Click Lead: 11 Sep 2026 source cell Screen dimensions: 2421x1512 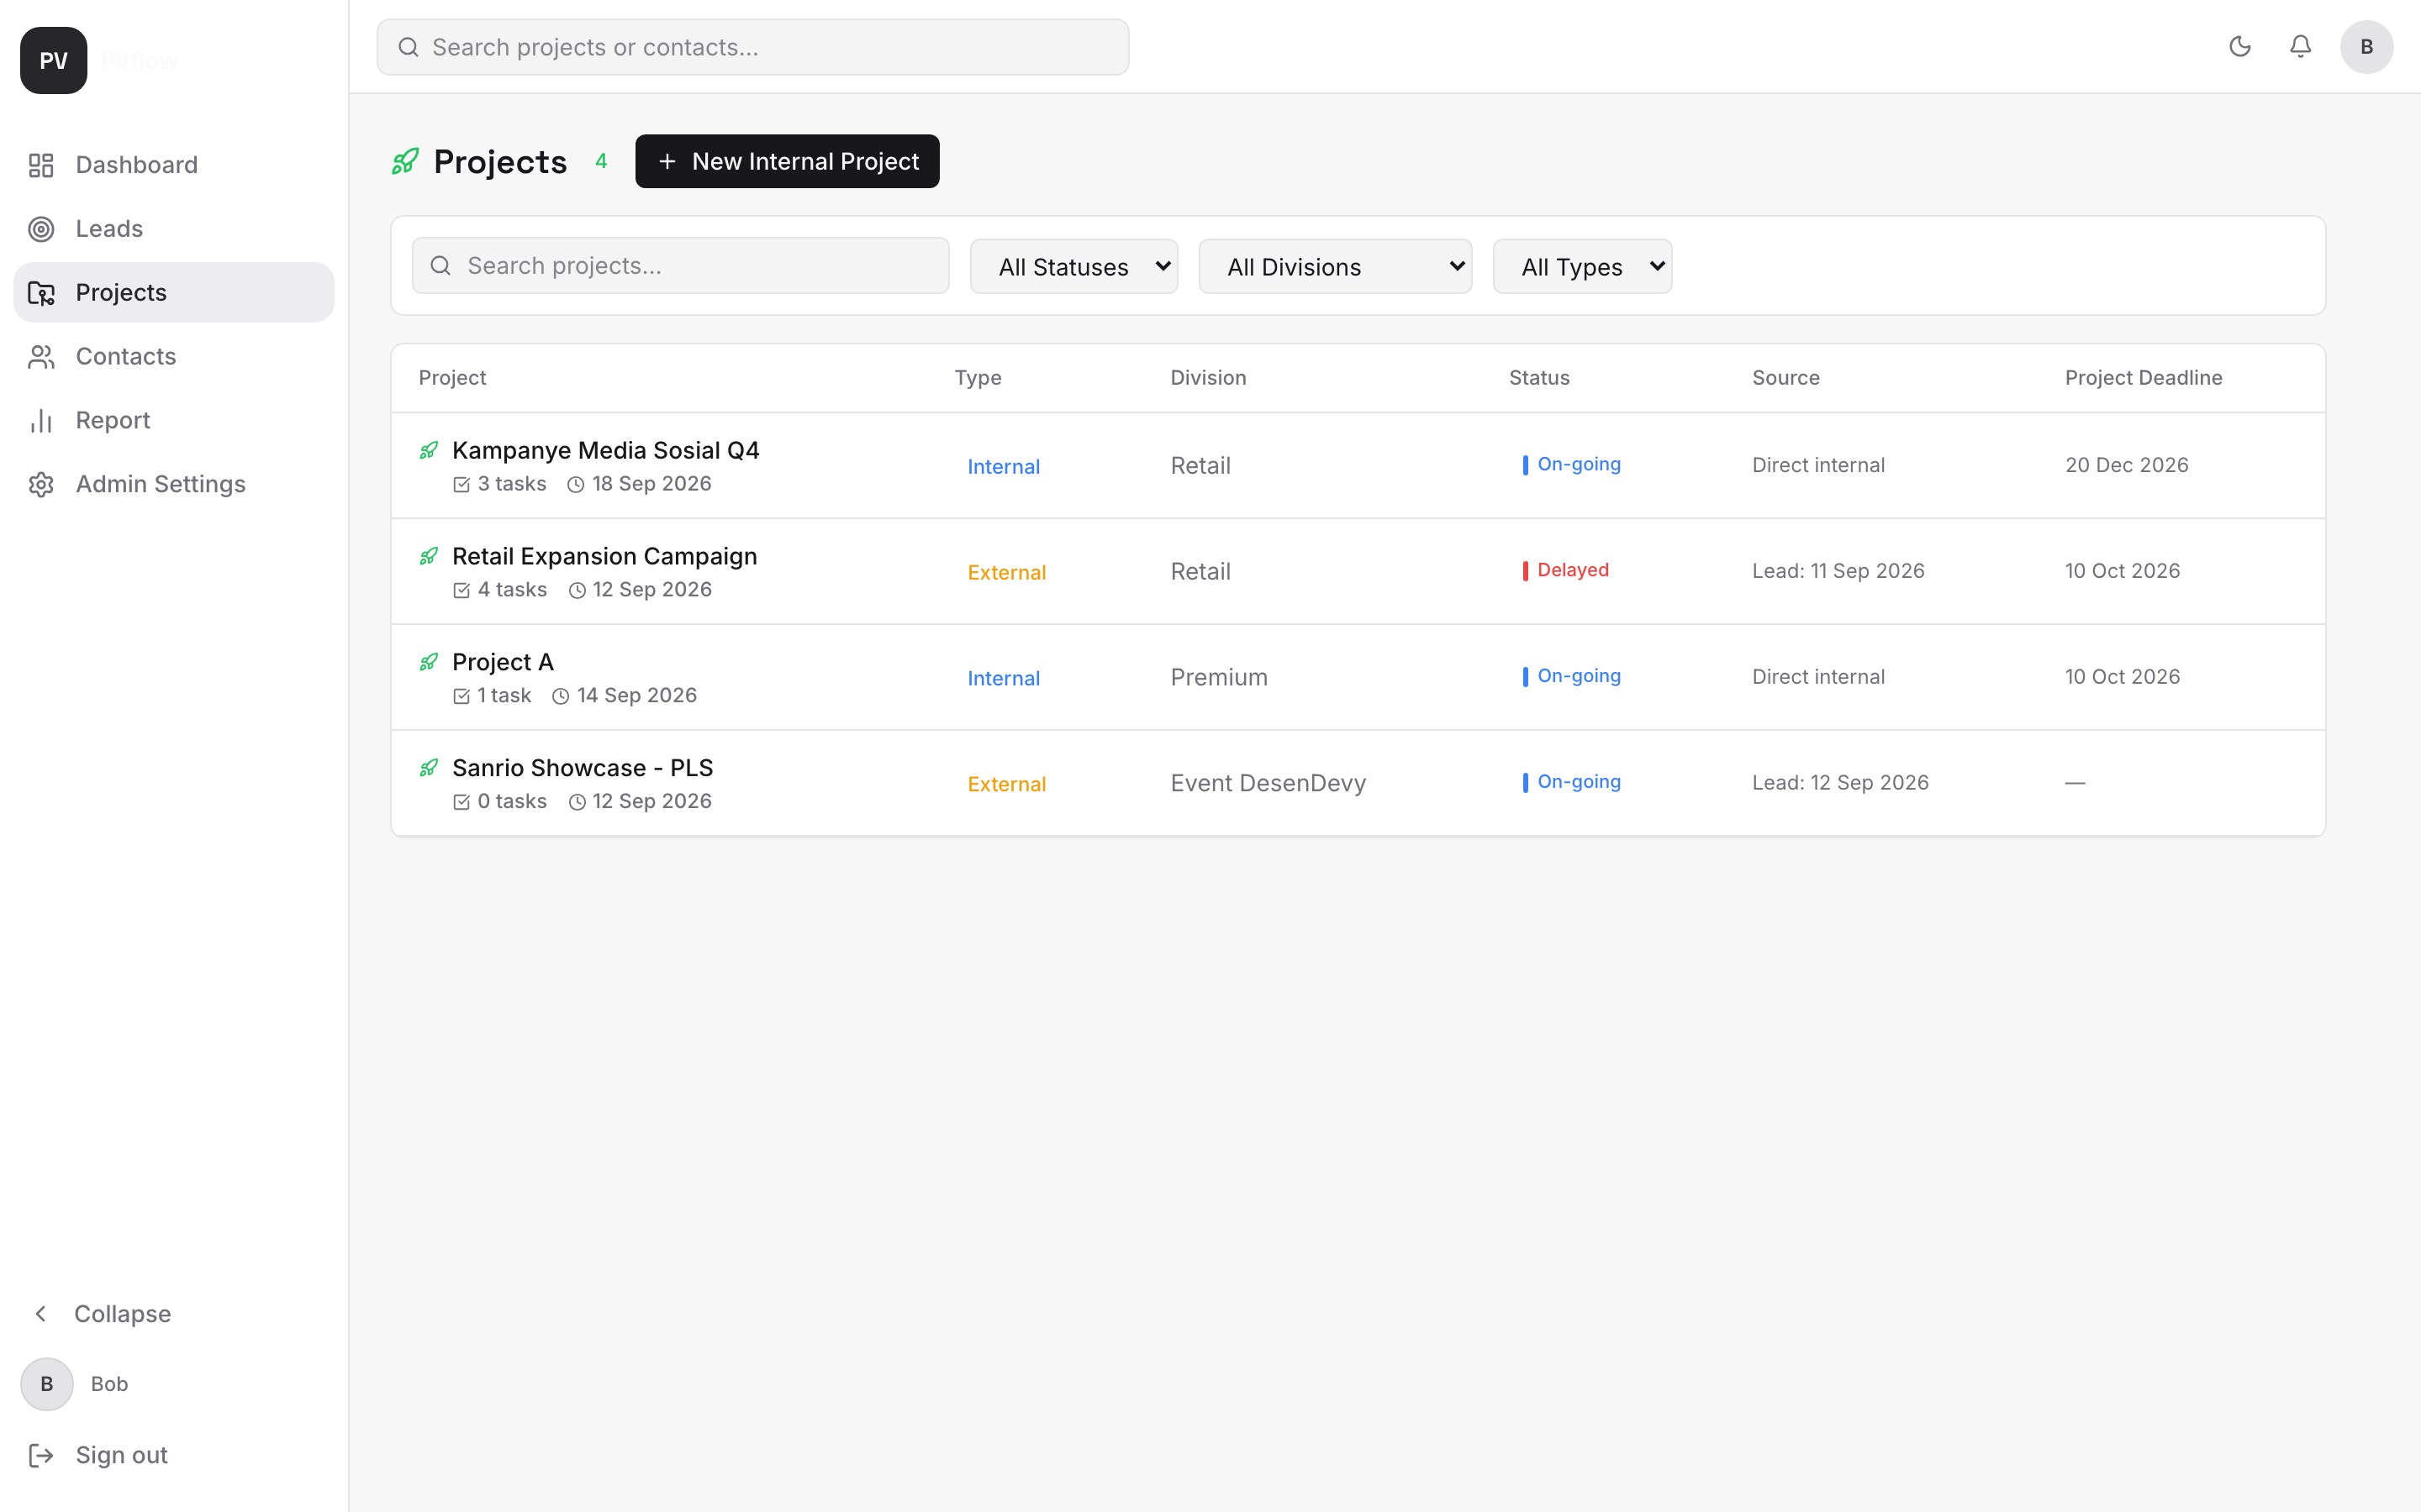1838,571
